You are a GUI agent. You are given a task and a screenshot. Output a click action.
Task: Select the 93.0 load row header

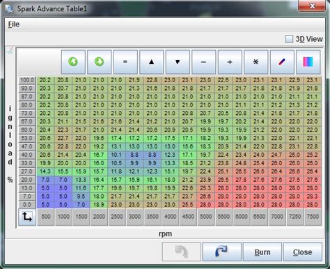(x=27, y=89)
